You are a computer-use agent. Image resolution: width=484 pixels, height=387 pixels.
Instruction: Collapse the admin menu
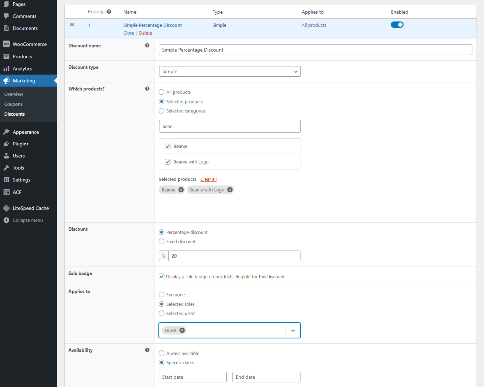(x=6, y=220)
